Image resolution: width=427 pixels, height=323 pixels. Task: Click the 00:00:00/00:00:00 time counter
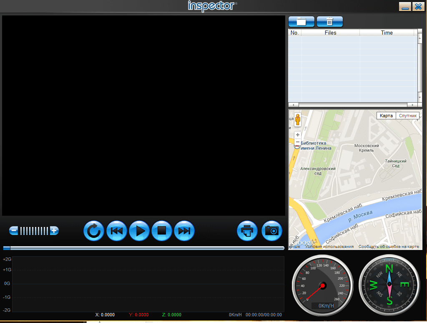pos(264,315)
